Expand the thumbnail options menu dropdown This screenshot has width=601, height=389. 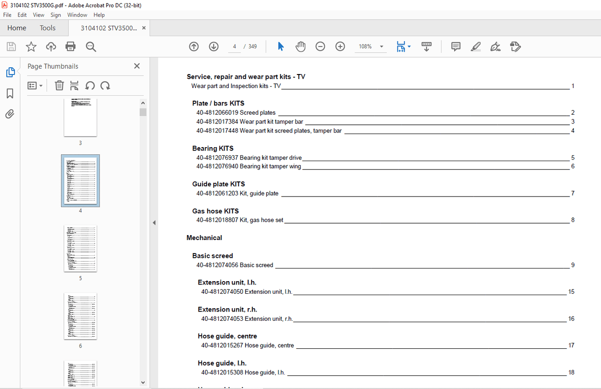click(x=35, y=86)
